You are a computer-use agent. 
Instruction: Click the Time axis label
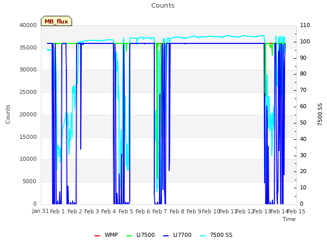289,219
